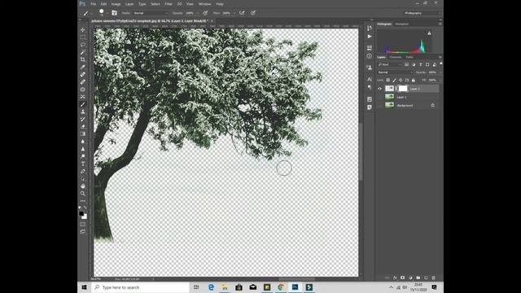This screenshot has width=521, height=293.
Task: Open the Edit Toolbar three-dots button
Action: pos(83,201)
